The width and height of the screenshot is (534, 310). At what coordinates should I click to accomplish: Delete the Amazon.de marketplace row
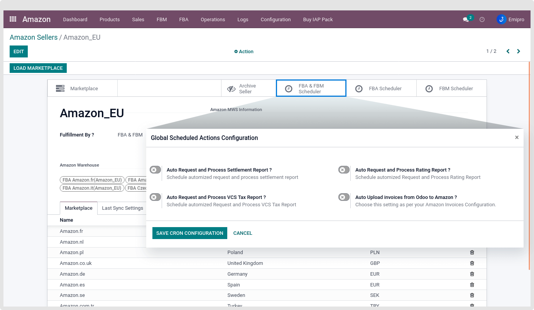coord(472,274)
